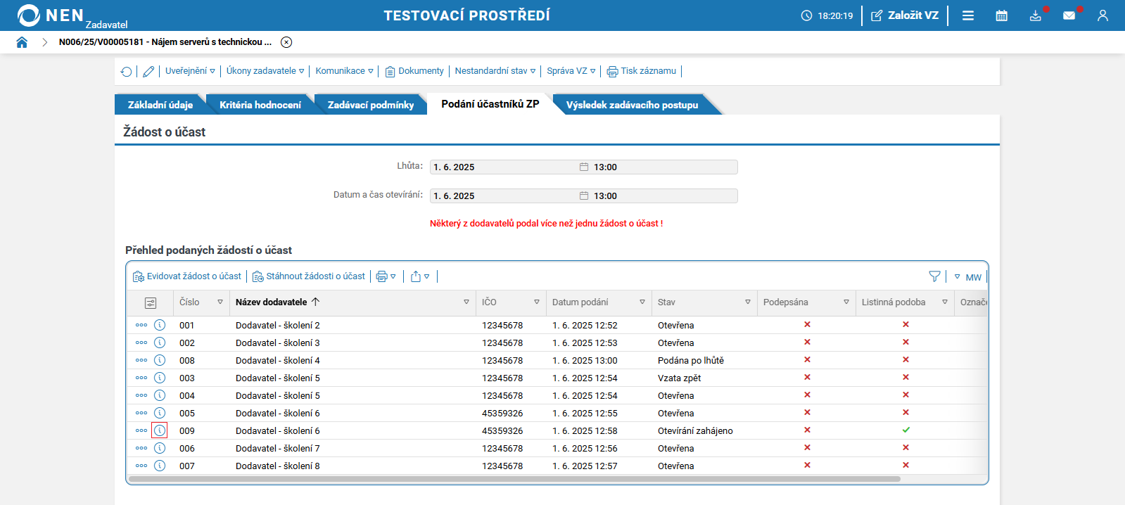Click Stáhnout žádosti o účast
Viewport: 1125px width, 505px height.
(309, 276)
